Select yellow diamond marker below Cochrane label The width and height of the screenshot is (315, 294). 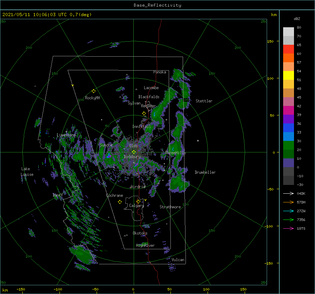click(x=120, y=202)
